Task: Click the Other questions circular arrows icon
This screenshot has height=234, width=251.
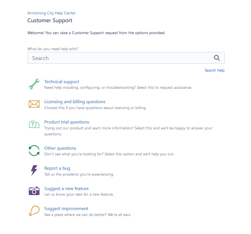Action: pos(34,151)
